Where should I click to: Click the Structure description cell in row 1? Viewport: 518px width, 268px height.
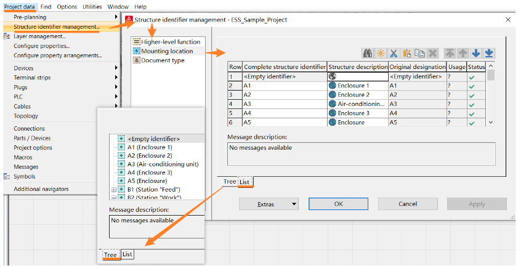coord(357,76)
